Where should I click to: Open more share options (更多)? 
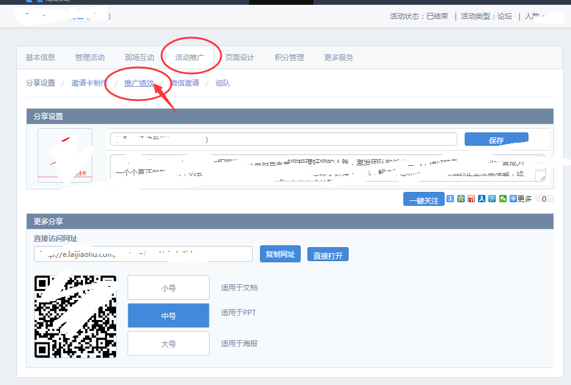pyautogui.click(x=521, y=199)
